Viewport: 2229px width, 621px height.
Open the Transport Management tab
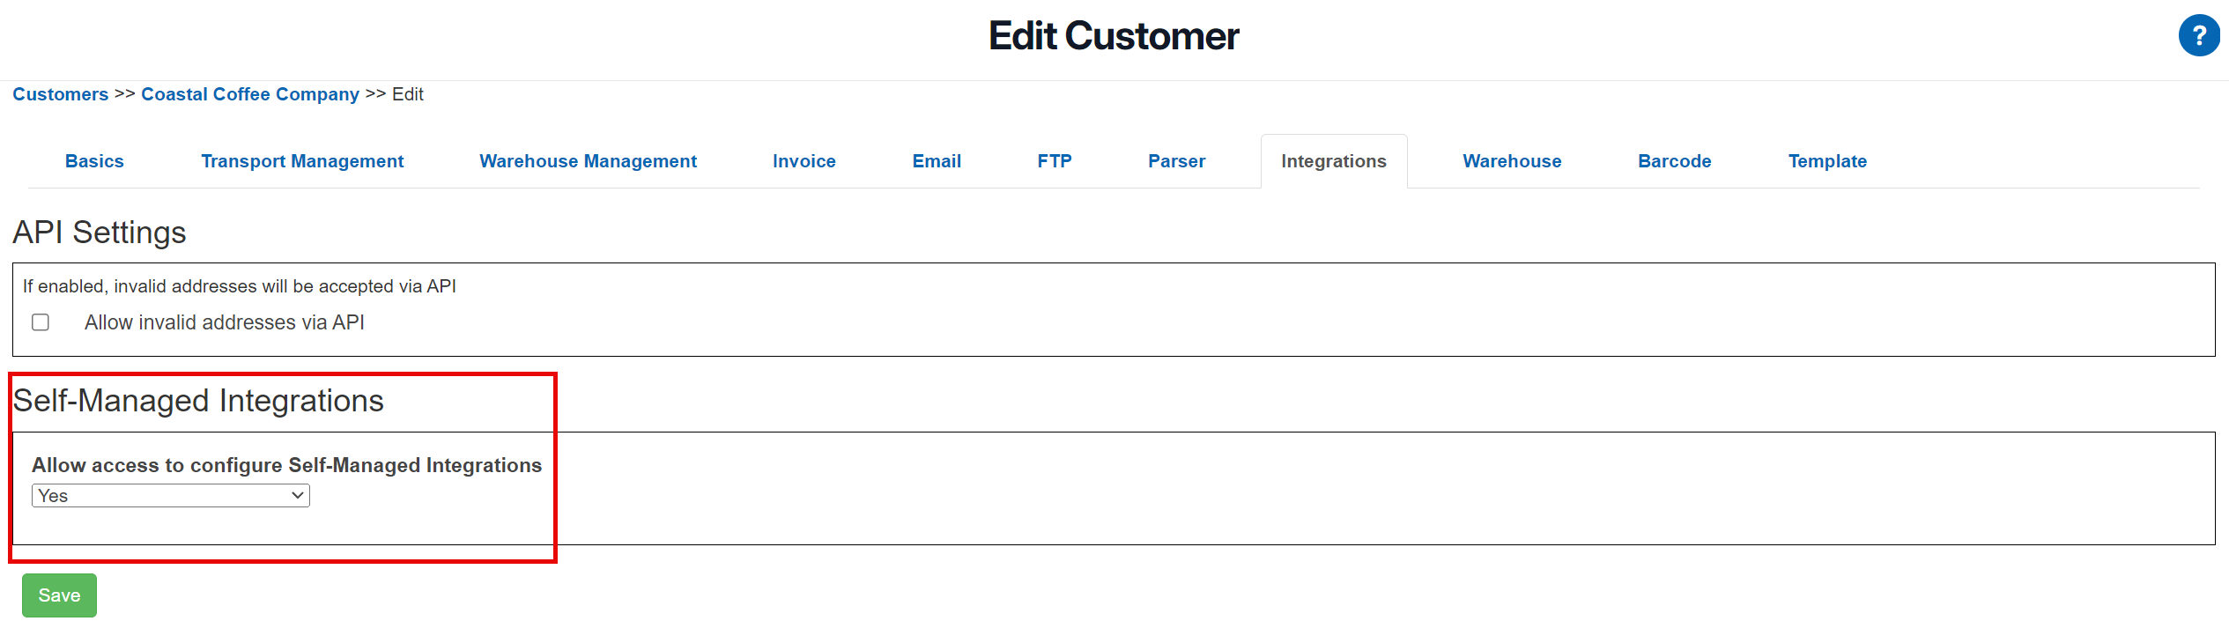(302, 160)
